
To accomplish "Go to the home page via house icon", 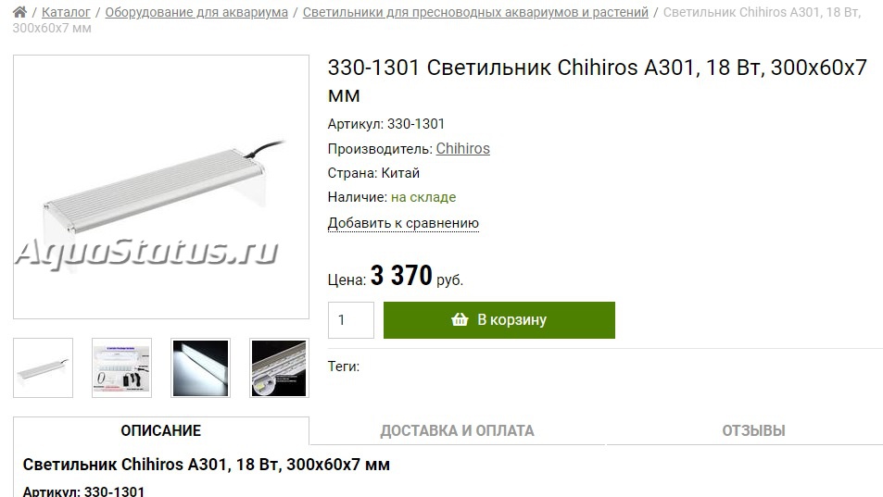I will [x=19, y=12].
